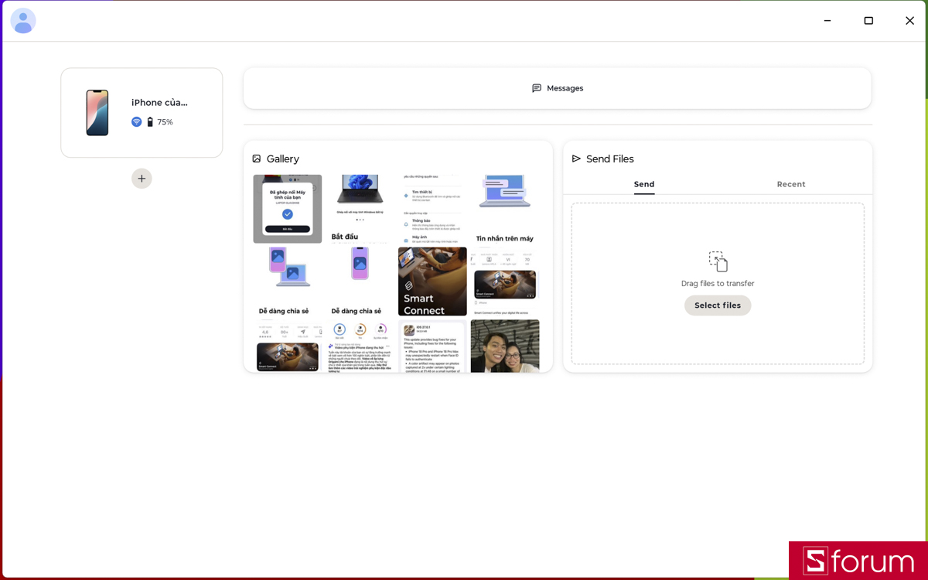Open the Messages panel
This screenshot has height=580, width=928.
click(x=558, y=88)
